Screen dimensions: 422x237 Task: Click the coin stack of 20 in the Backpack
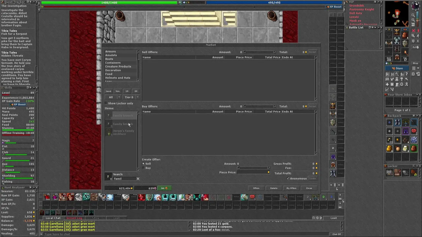(x=390, y=140)
